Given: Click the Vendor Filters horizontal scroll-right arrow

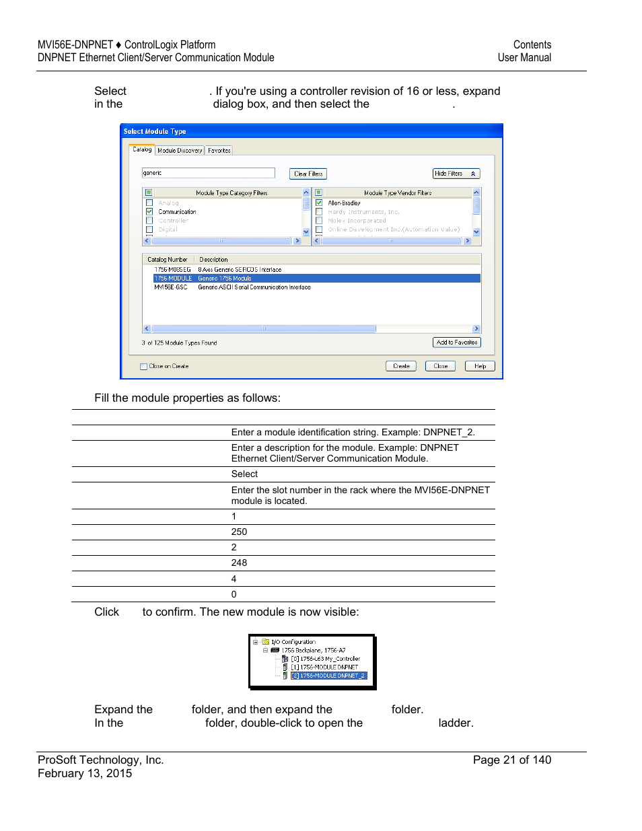Looking at the screenshot, I should pos(468,241).
